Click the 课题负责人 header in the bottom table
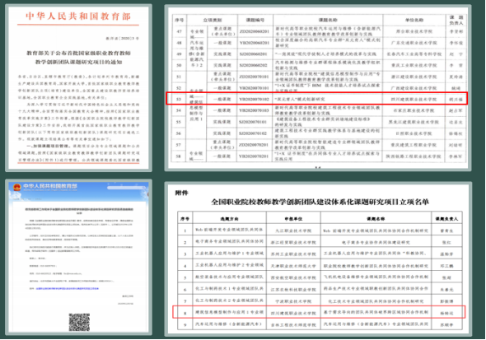This screenshot has width=486, height=340. 446,219
